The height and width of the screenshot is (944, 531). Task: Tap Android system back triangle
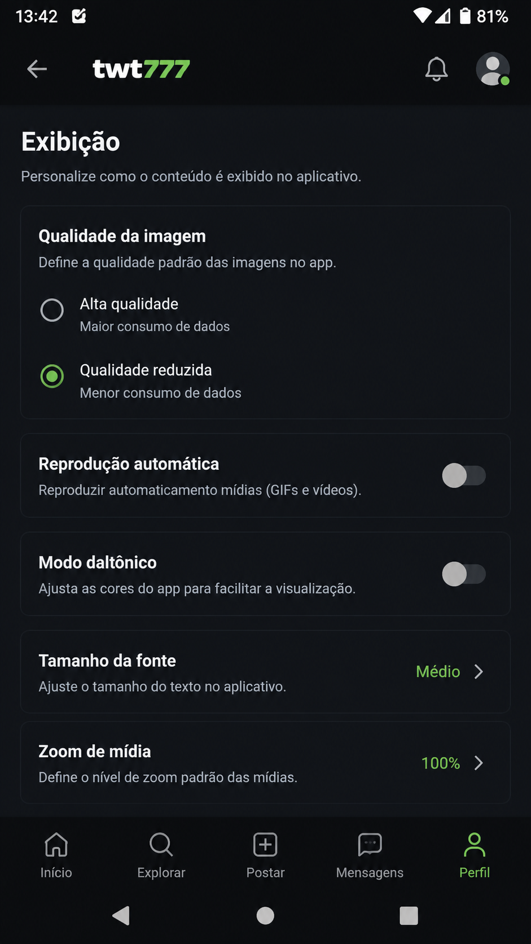pyautogui.click(x=121, y=915)
